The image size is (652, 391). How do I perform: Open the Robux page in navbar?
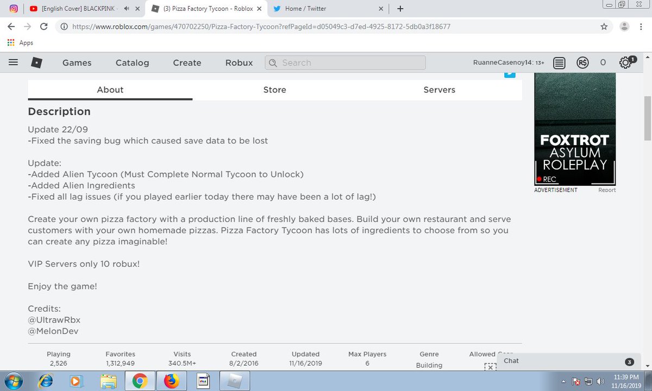click(x=239, y=63)
